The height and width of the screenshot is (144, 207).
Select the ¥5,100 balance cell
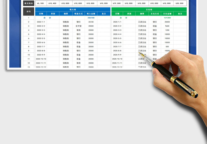[40, 3]
